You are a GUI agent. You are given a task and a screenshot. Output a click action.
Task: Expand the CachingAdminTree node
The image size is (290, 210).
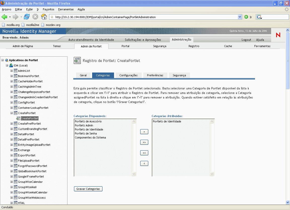point(12,87)
